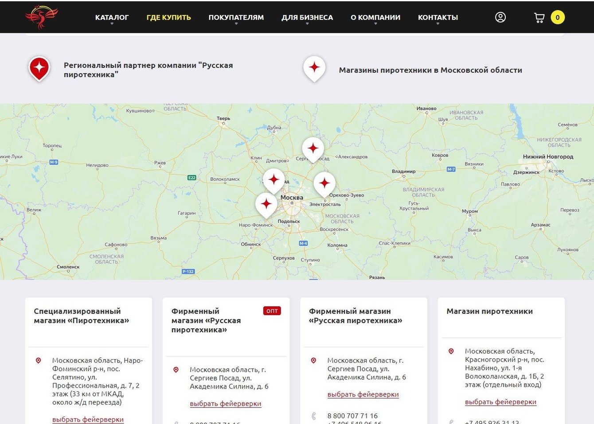The image size is (594, 424).
Task: Click the Касимов label on map
Action: [x=443, y=257]
